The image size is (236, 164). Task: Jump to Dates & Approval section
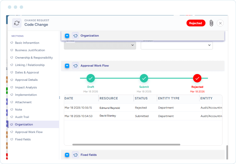click(27, 72)
